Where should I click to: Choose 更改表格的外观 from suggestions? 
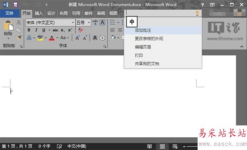pyautogui.click(x=163, y=39)
